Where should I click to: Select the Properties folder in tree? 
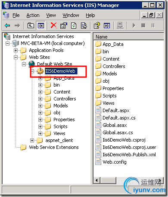coord(64,119)
